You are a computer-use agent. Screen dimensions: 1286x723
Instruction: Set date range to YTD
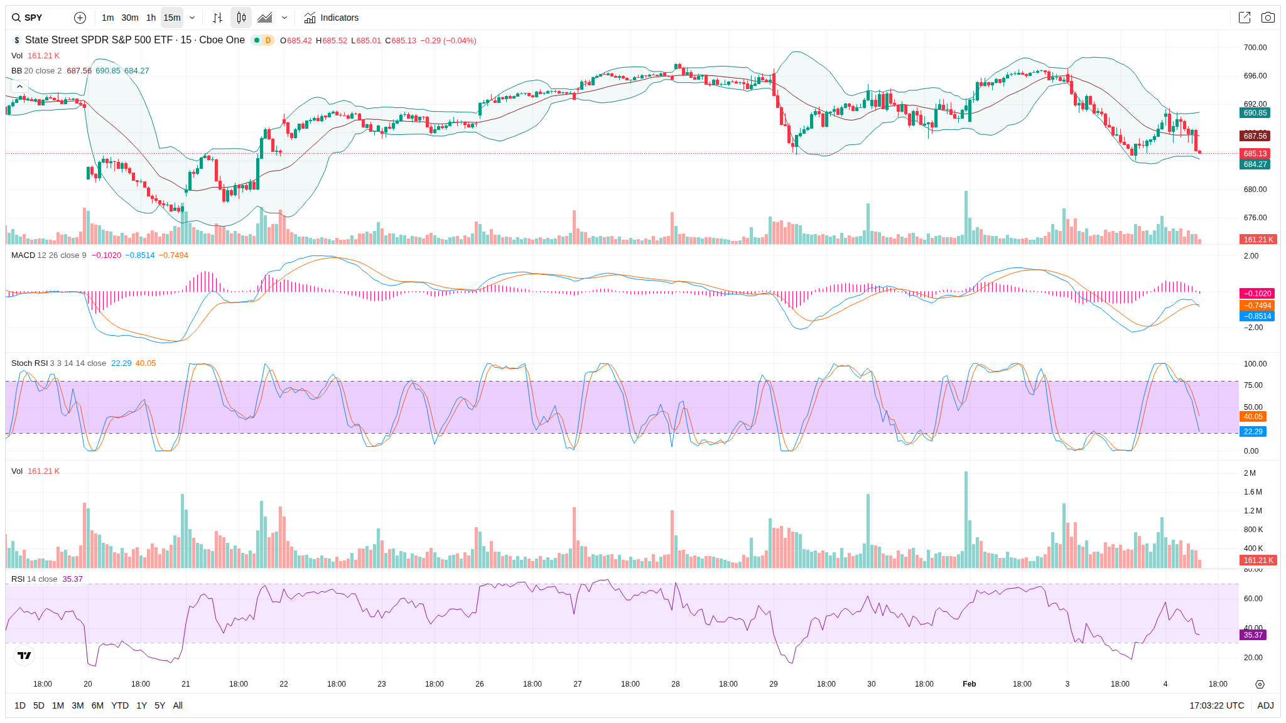[120, 705]
